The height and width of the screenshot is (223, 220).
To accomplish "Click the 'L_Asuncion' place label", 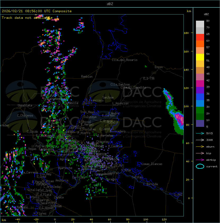I will coord(120,103).
